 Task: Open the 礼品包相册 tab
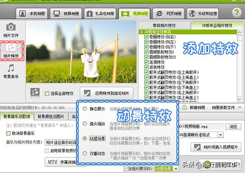100,14
